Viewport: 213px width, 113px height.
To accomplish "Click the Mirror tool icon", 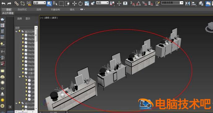I will pos(188,3).
